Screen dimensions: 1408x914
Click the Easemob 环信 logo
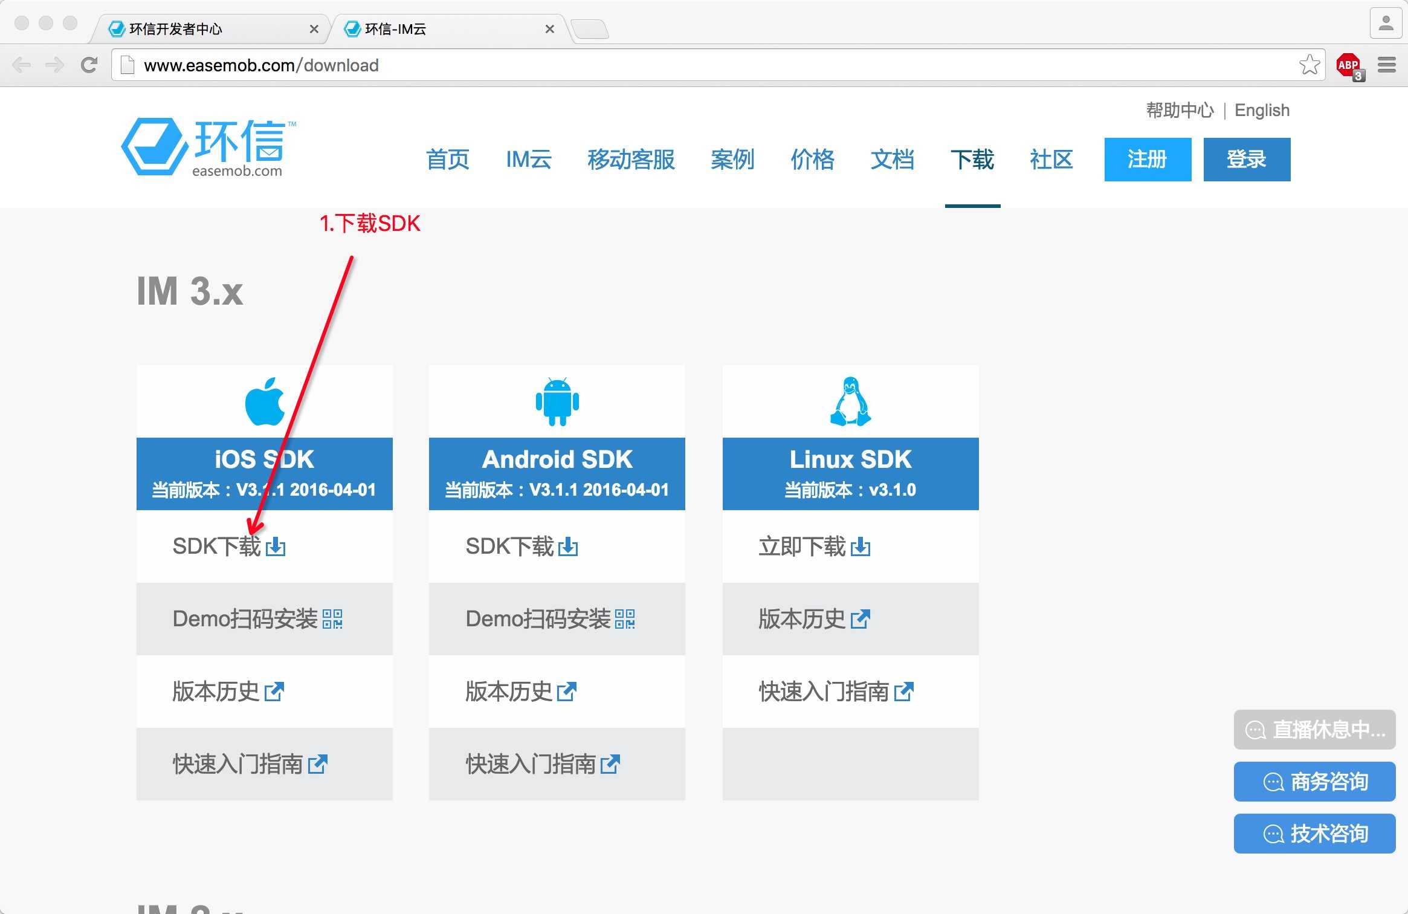pyautogui.click(x=208, y=147)
